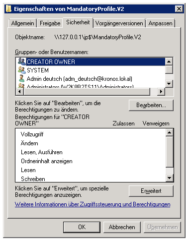
Task: Select the CREATOR OWNER group icon
Action: tap(22, 61)
